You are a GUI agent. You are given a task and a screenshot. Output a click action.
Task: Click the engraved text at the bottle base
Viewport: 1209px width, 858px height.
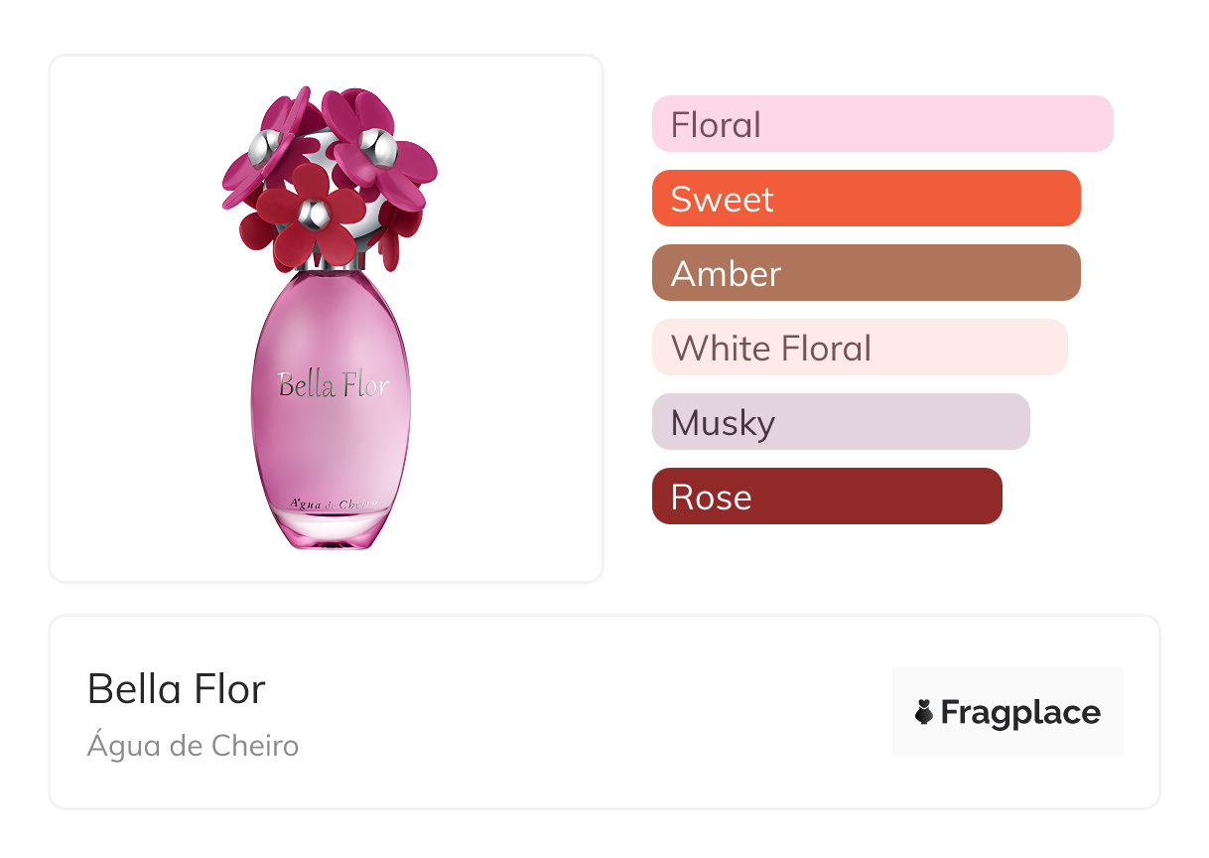click(x=331, y=503)
